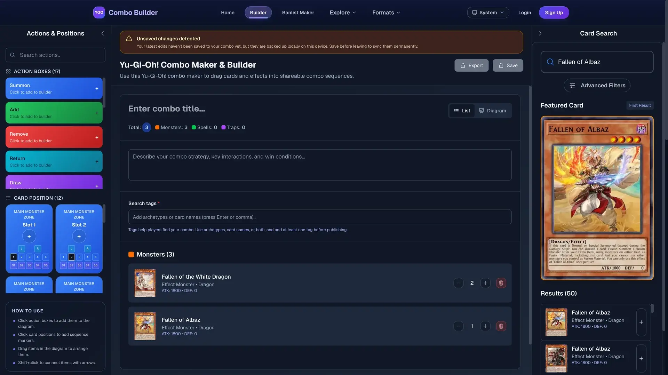This screenshot has height=375, width=668.
Task: Click the Total count badge showing 3
Action: (146, 128)
